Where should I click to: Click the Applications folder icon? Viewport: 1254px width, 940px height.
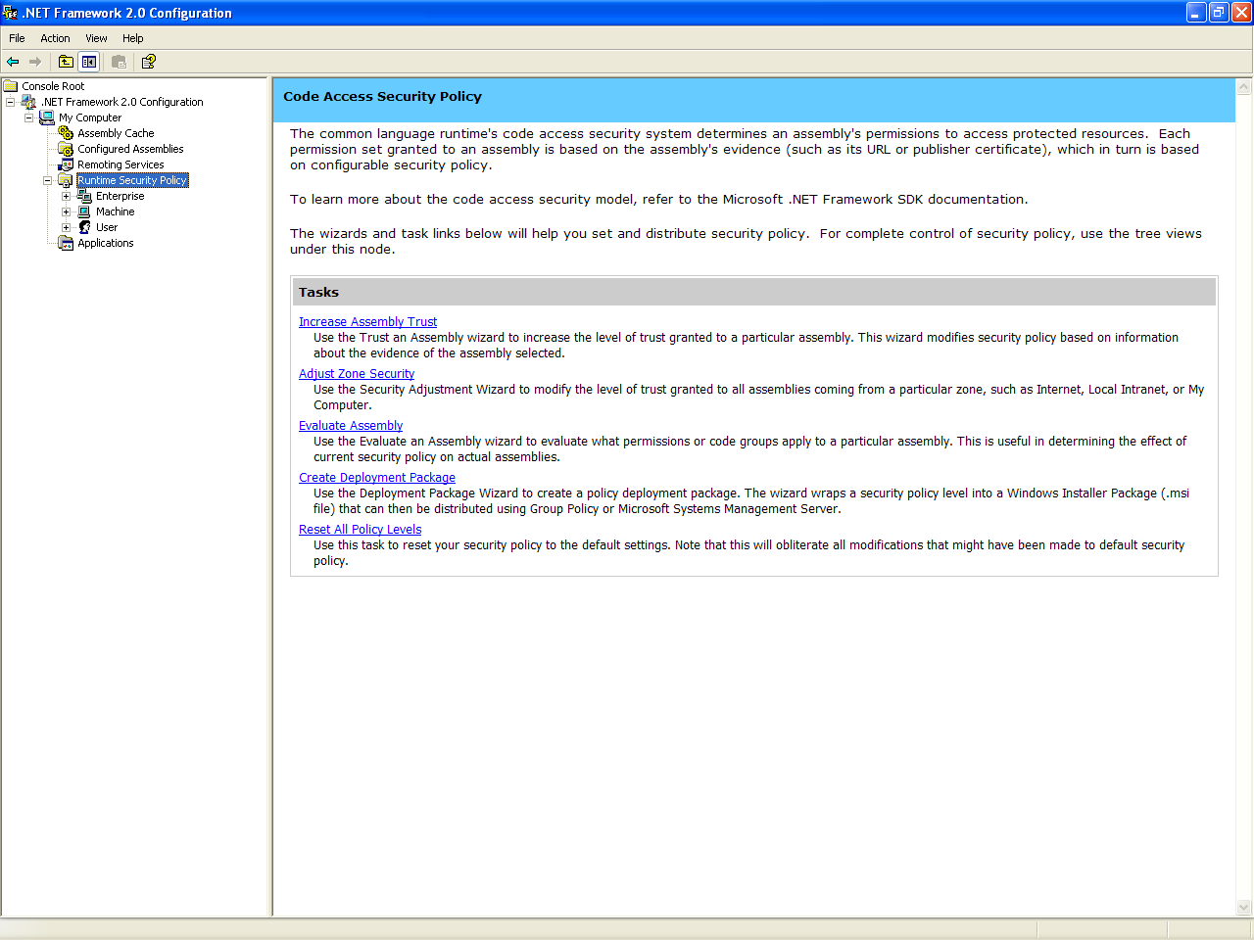pyautogui.click(x=66, y=243)
